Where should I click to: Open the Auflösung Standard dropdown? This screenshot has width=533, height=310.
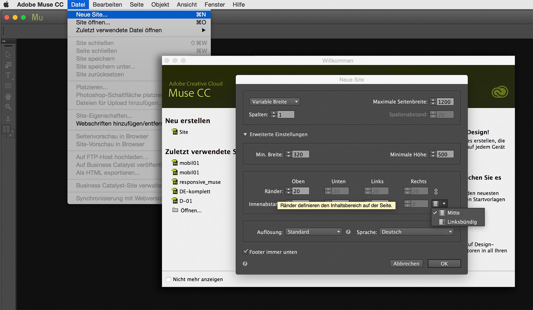coord(313,232)
